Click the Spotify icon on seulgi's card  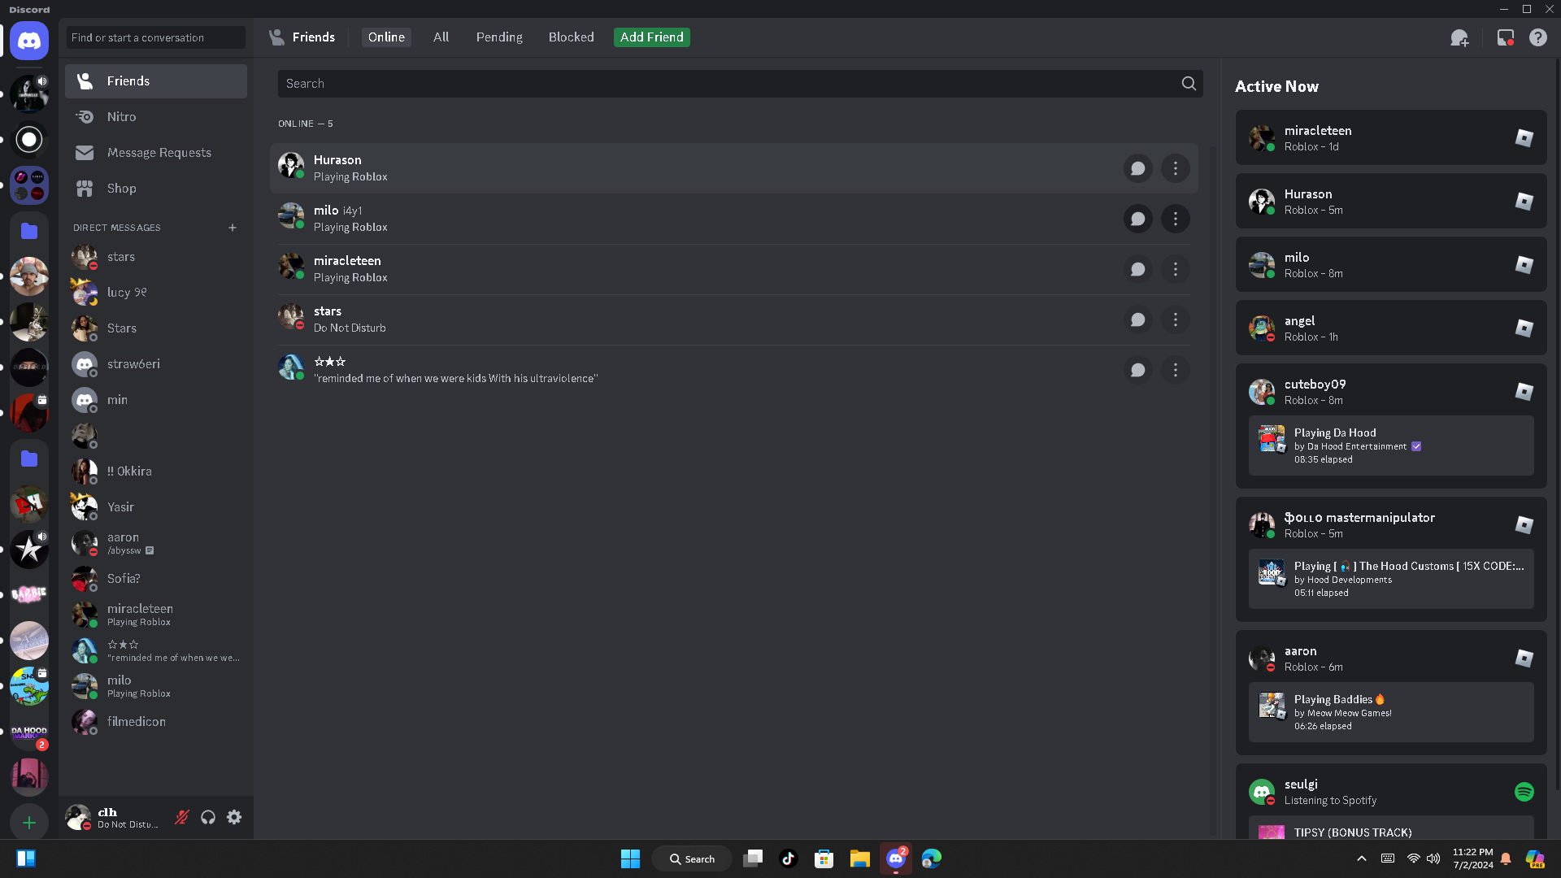click(1524, 792)
